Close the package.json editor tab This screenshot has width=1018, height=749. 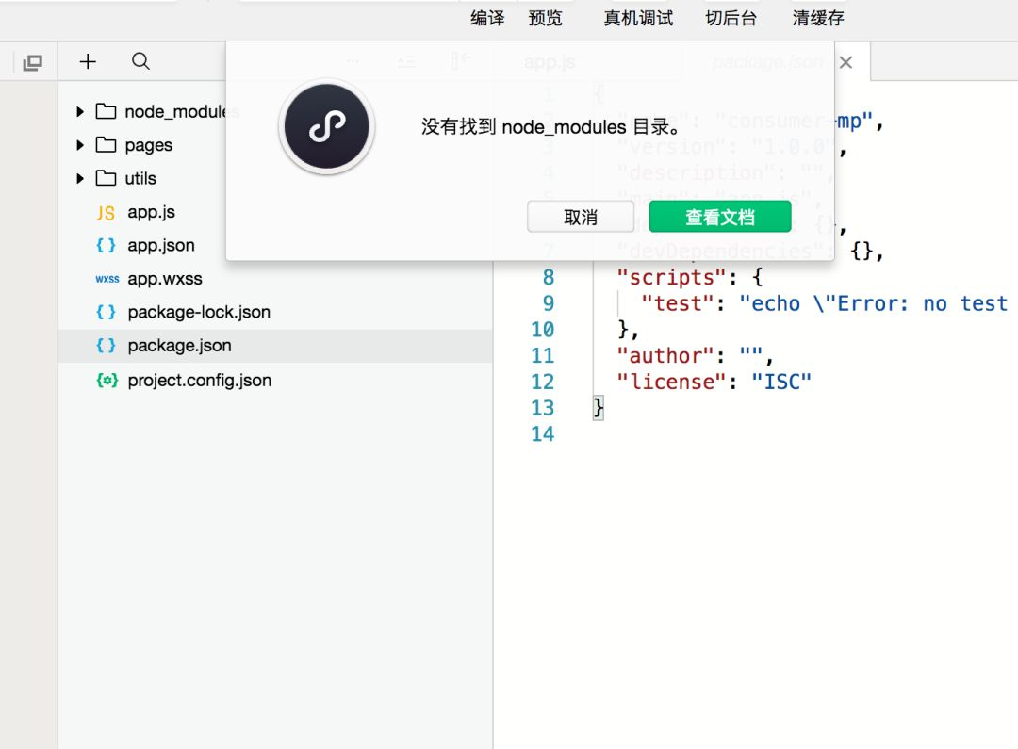pos(846,62)
